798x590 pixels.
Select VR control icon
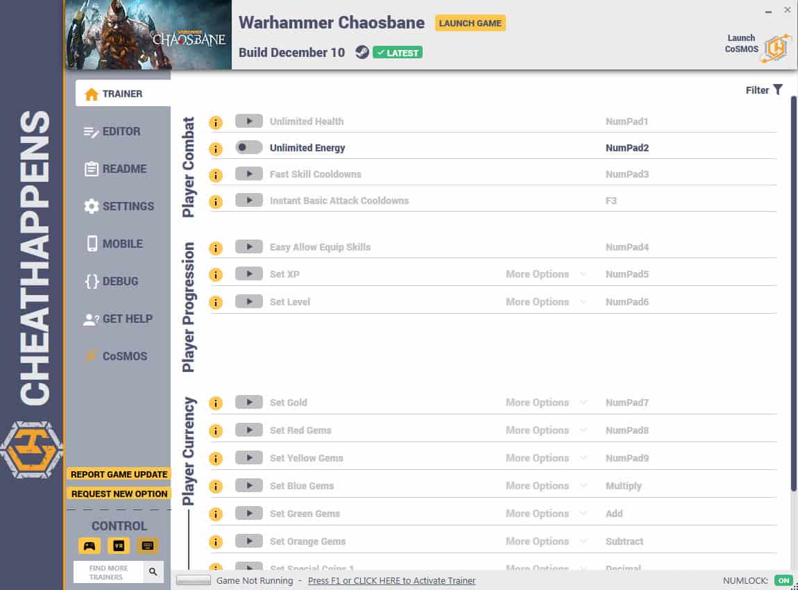pos(119,546)
